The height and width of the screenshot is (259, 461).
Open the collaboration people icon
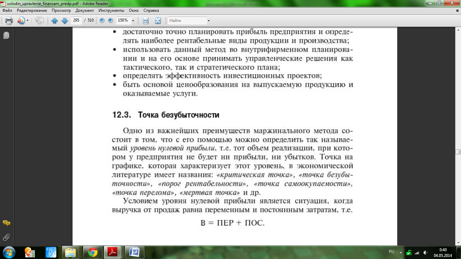tap(21, 21)
